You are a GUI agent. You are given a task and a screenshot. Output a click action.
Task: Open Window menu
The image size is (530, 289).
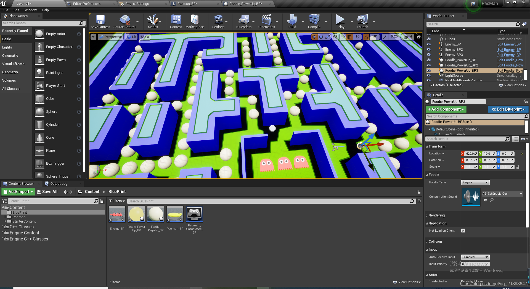click(x=31, y=10)
